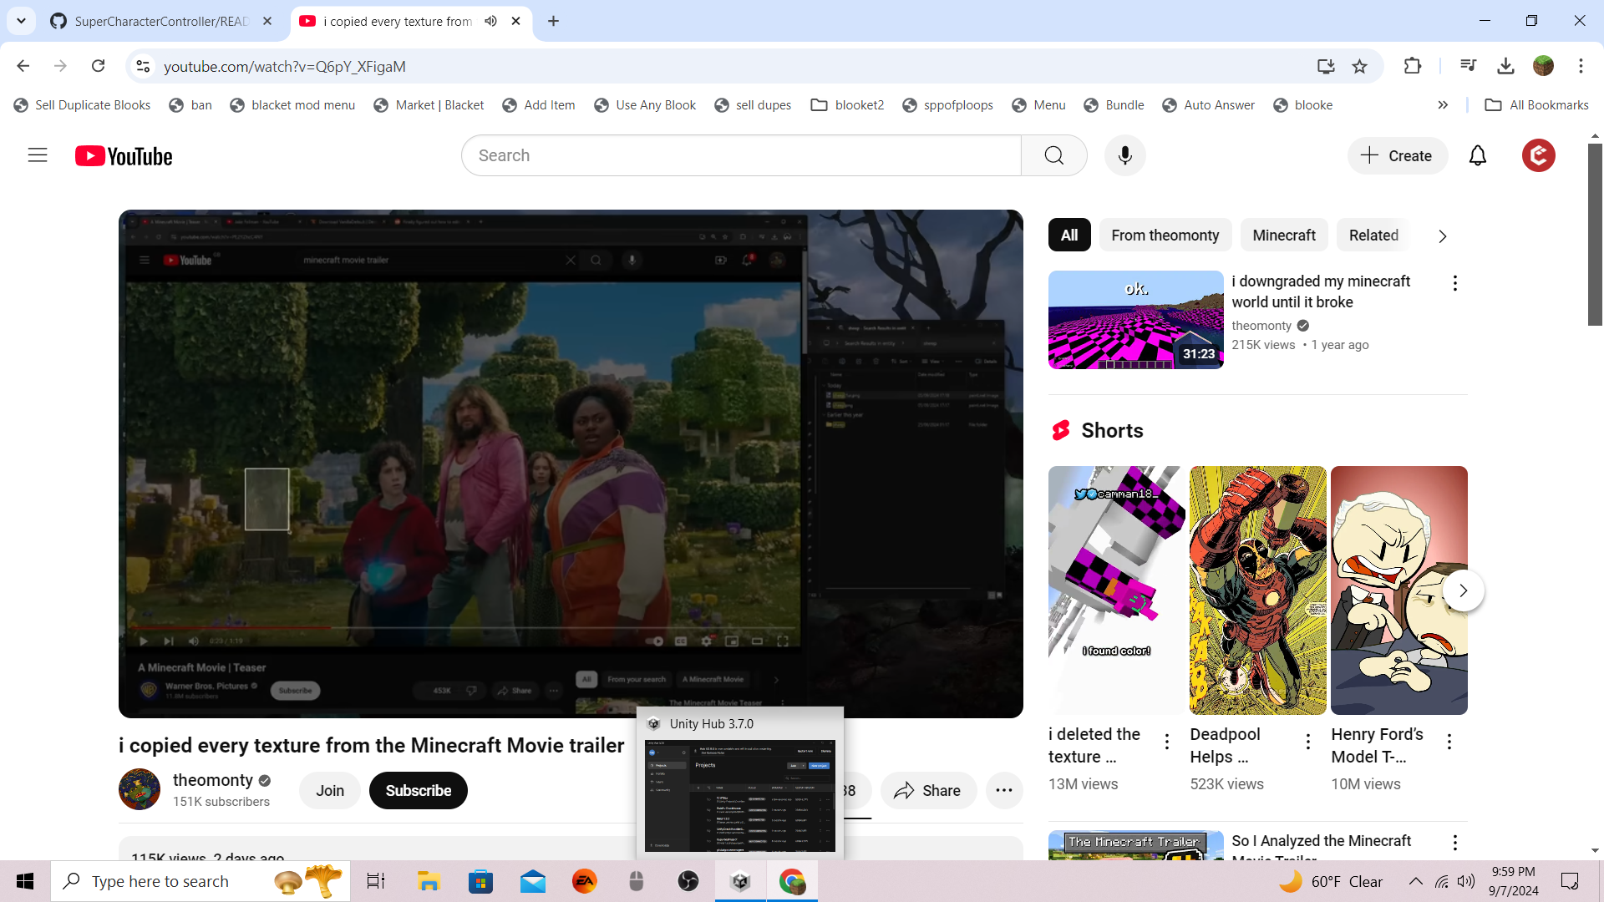Open media controls icon in Chrome toolbar

[1468, 66]
